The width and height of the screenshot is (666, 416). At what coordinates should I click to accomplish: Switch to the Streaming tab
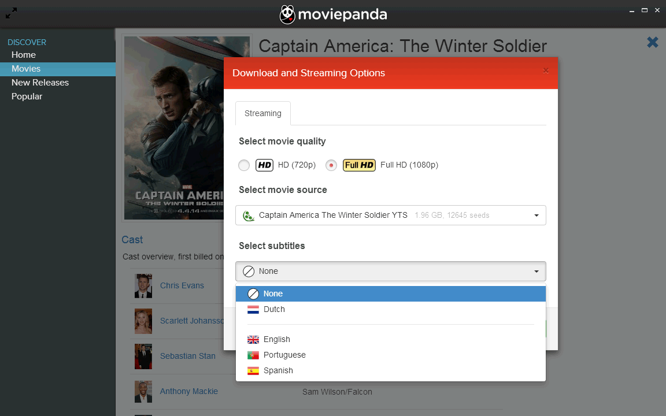[x=262, y=113]
